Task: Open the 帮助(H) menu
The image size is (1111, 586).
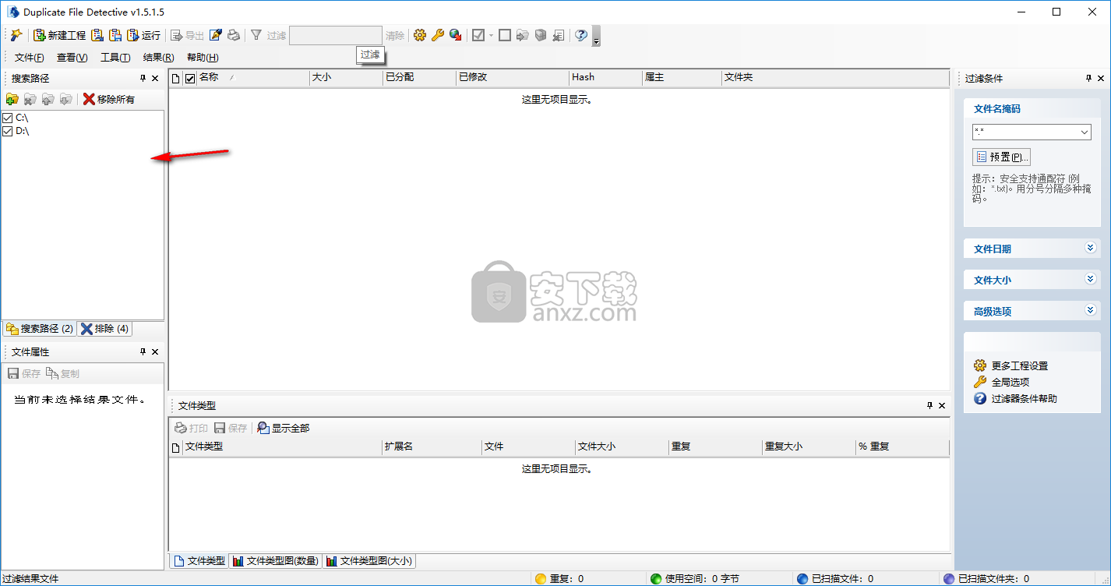Action: click(x=203, y=58)
